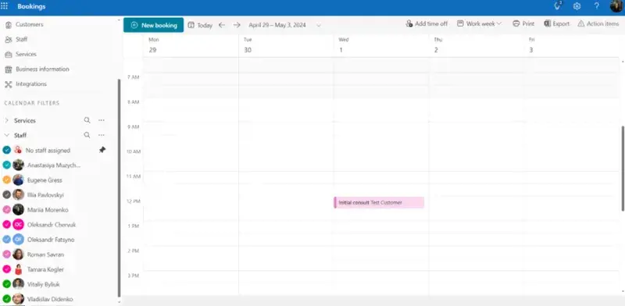Go to previous week with left arrow

pos(222,25)
